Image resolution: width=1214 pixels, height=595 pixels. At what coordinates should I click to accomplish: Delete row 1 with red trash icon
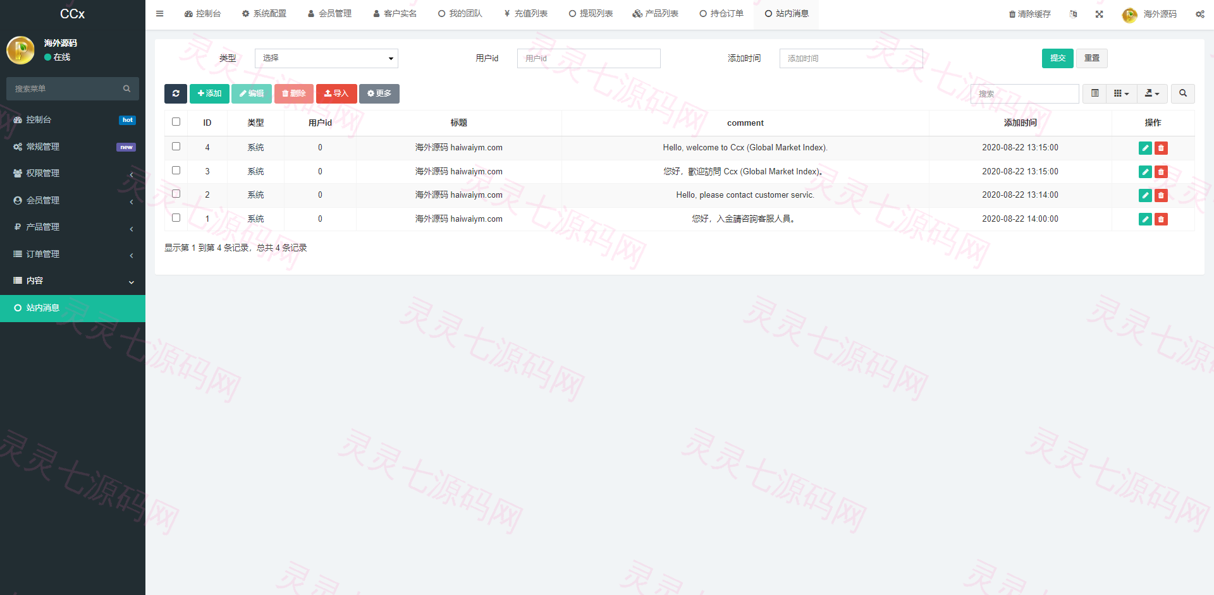pyautogui.click(x=1161, y=219)
